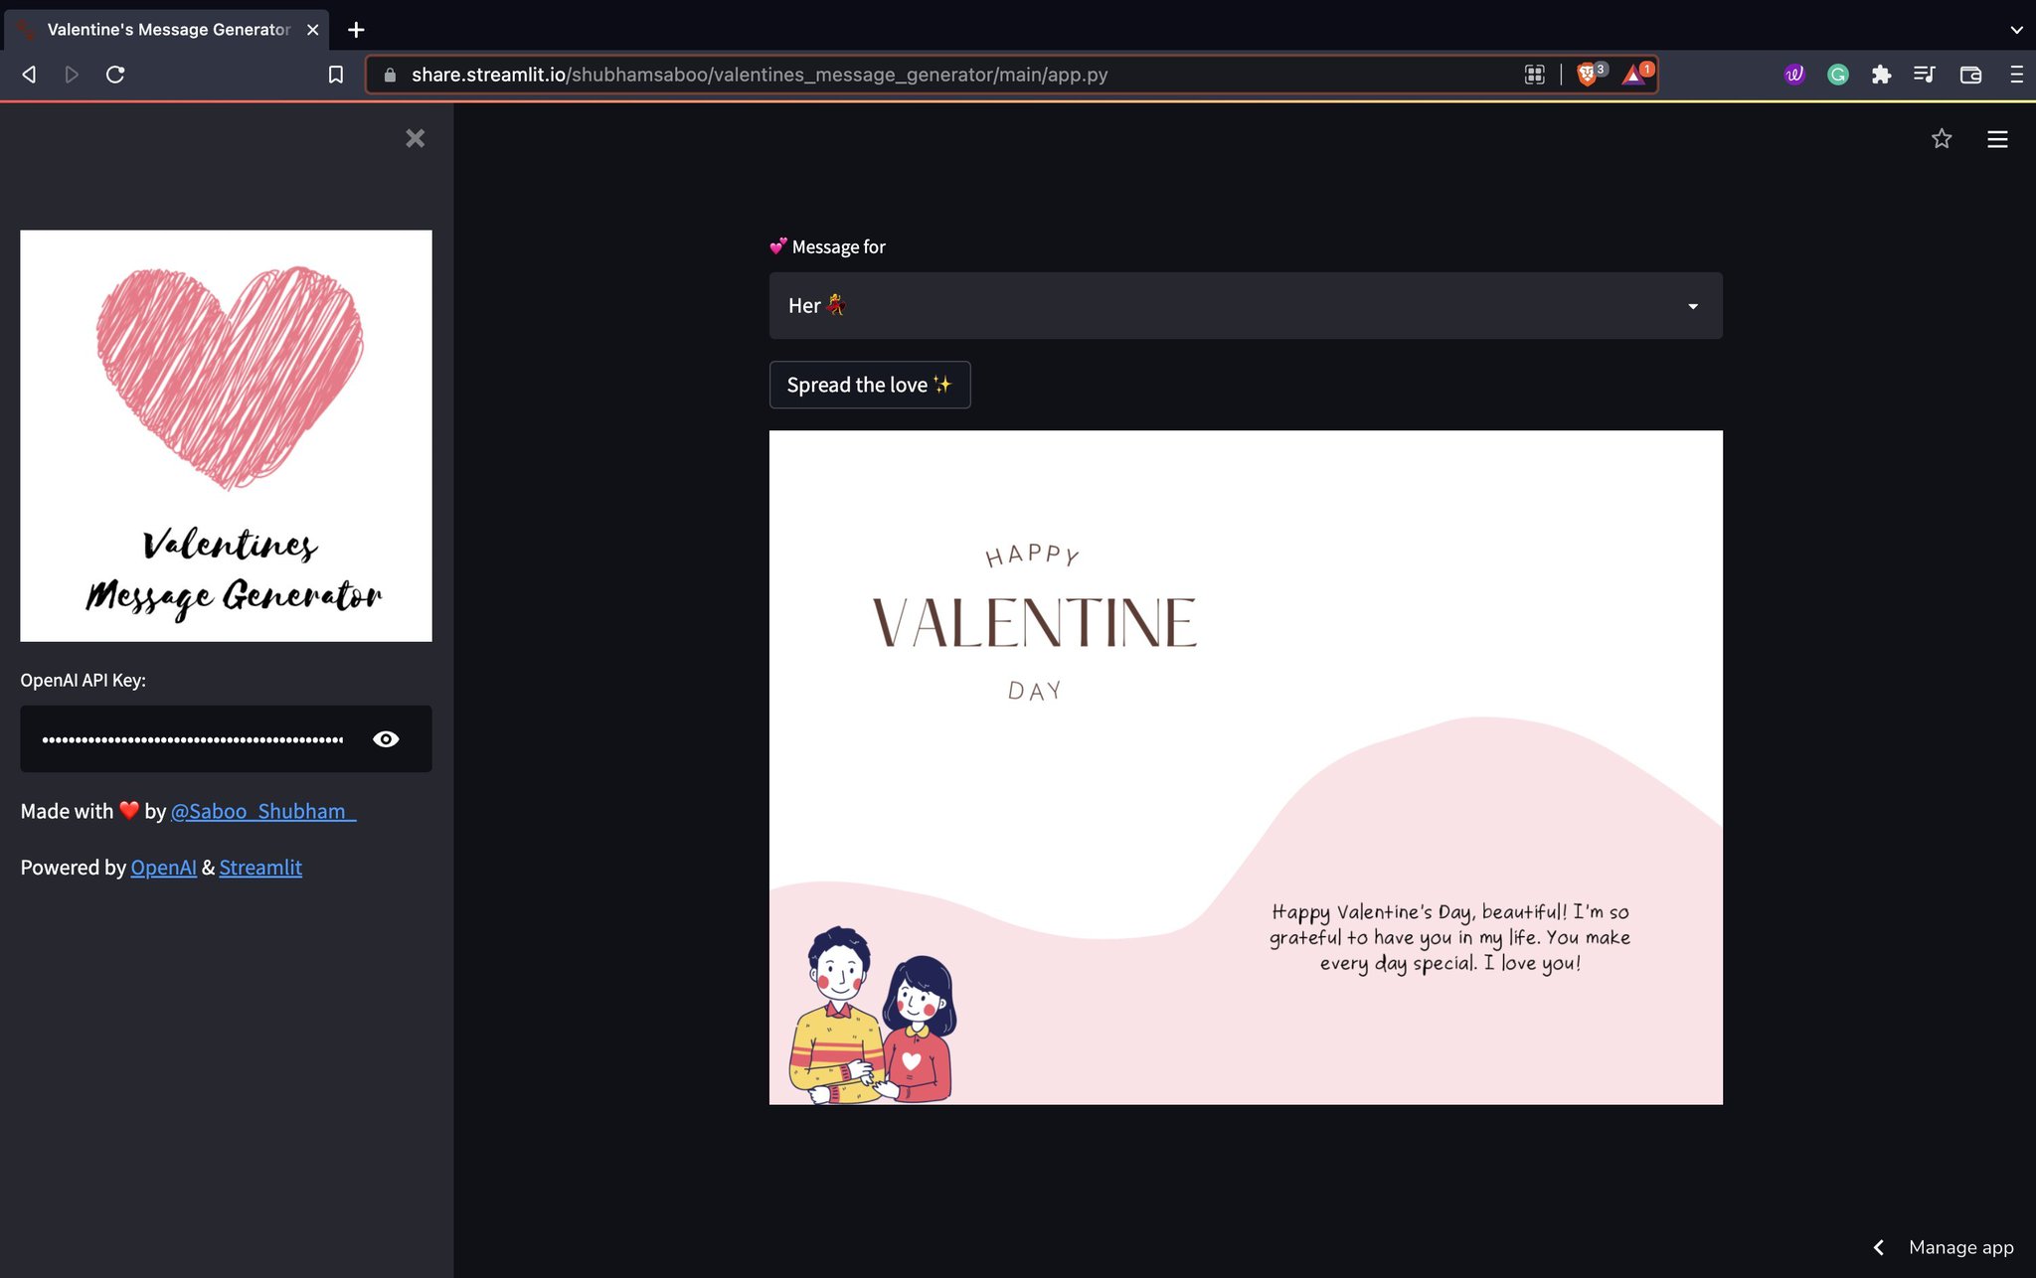The image size is (2036, 1278).
Task: Click the address bar URL
Action: pyautogui.click(x=760, y=75)
